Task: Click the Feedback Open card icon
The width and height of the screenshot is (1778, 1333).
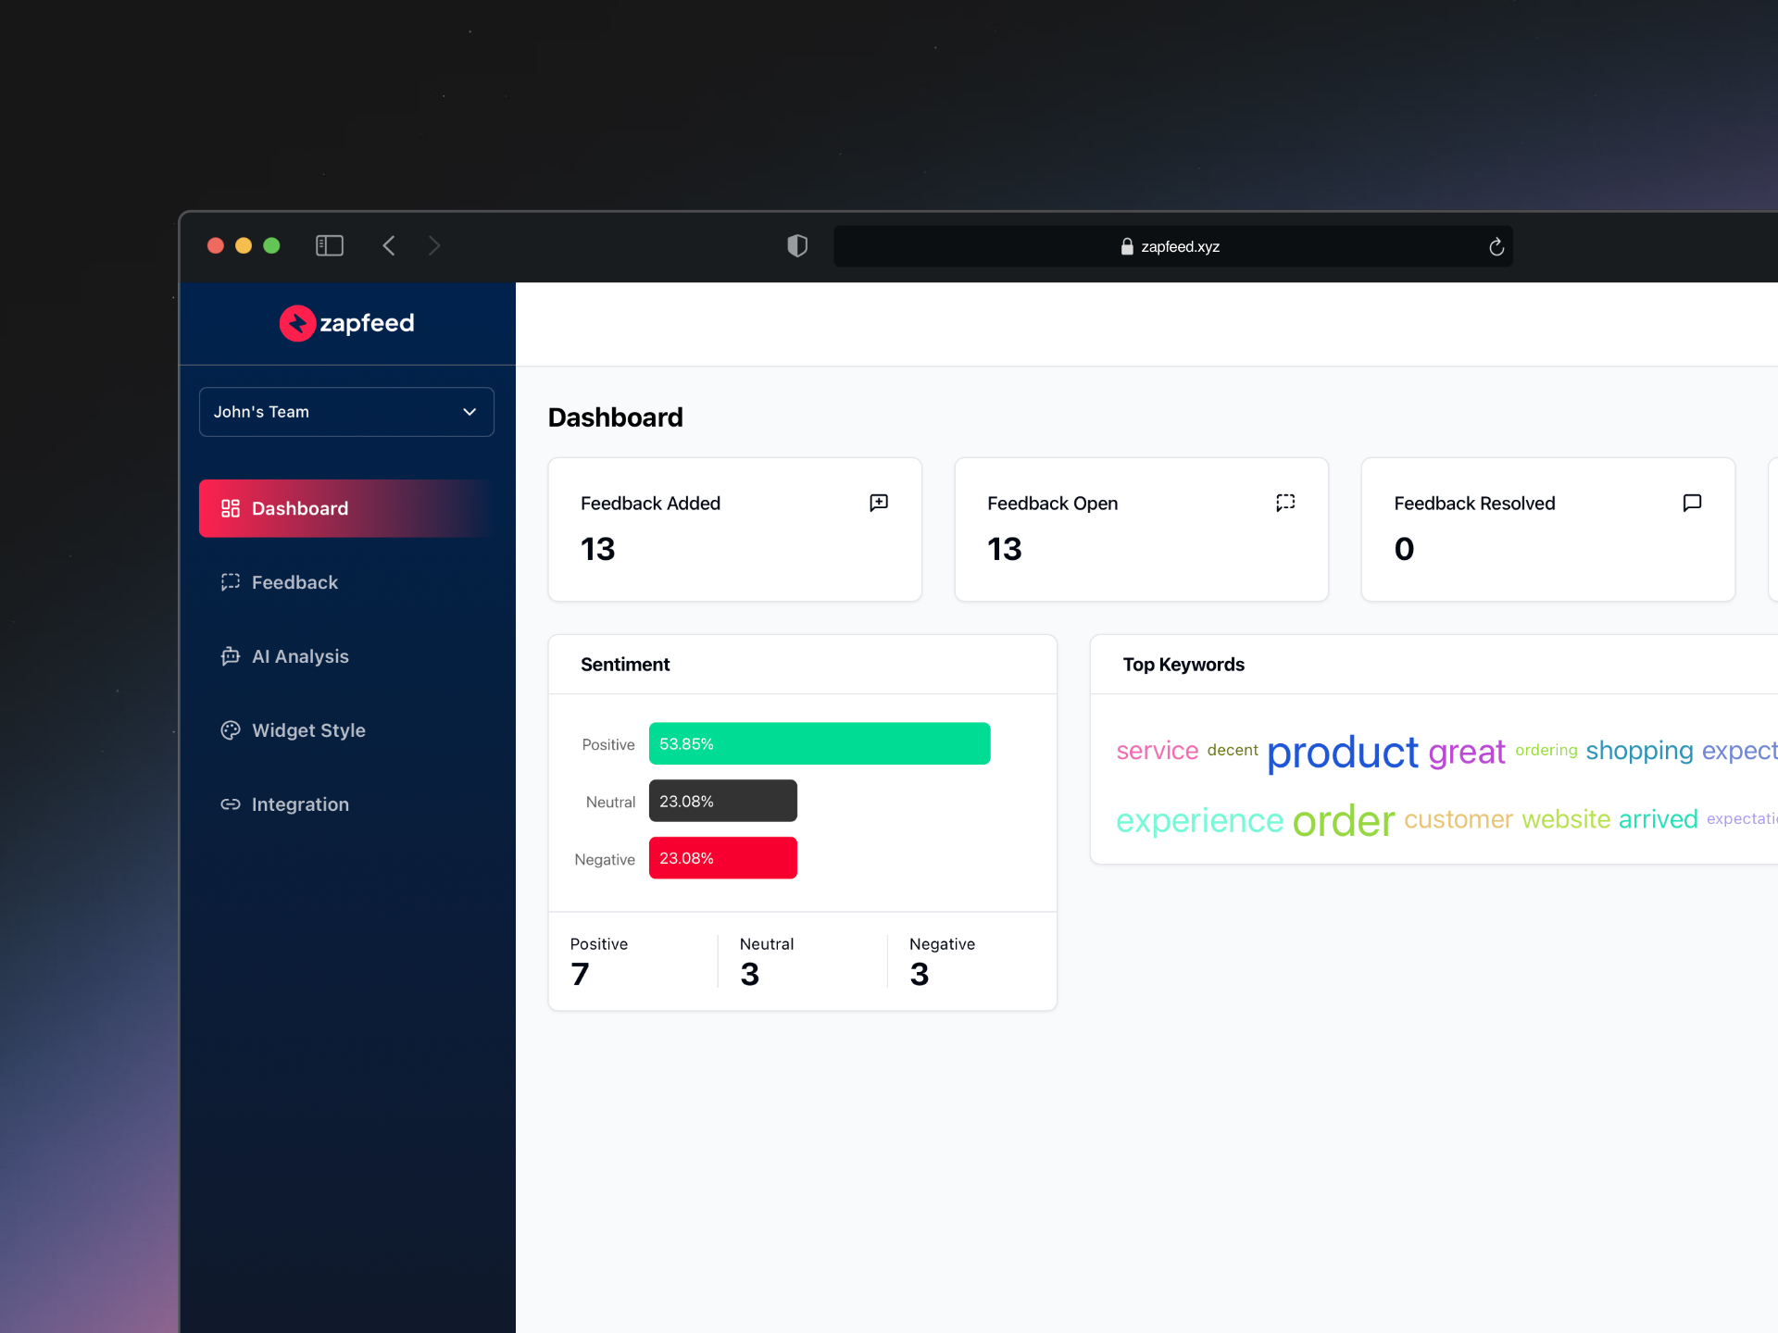Action: (1285, 503)
